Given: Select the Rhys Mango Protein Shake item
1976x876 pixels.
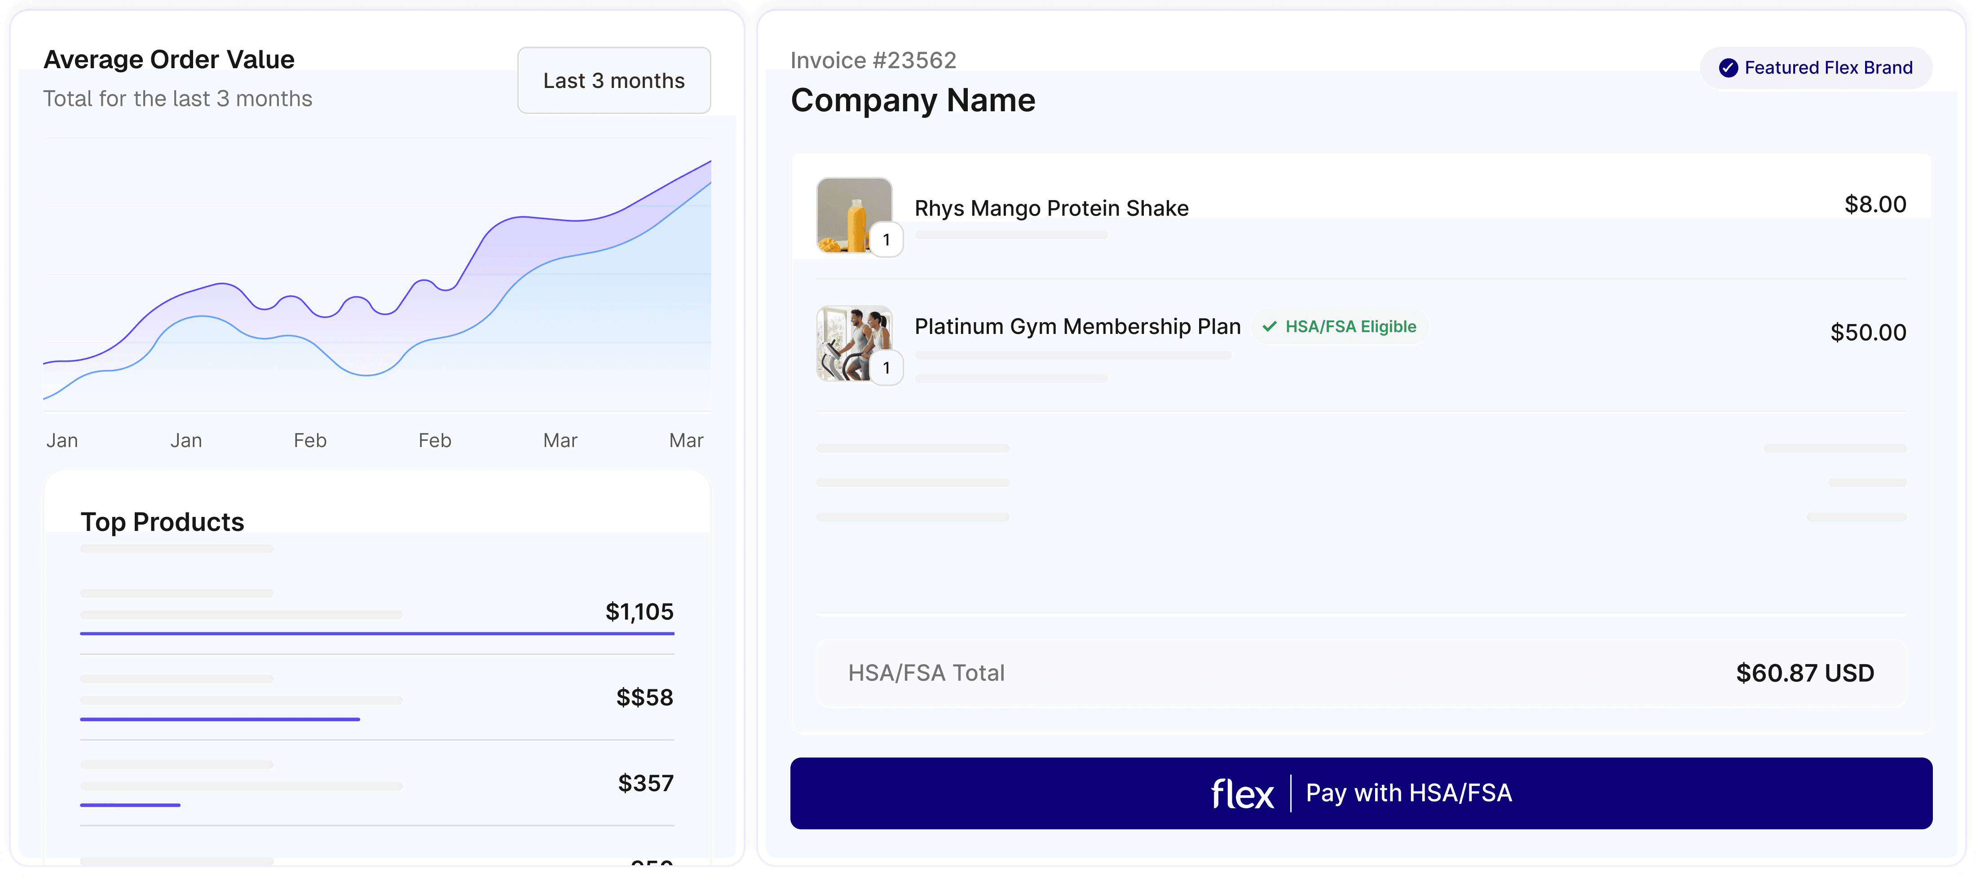Looking at the screenshot, I should click(x=1051, y=209).
